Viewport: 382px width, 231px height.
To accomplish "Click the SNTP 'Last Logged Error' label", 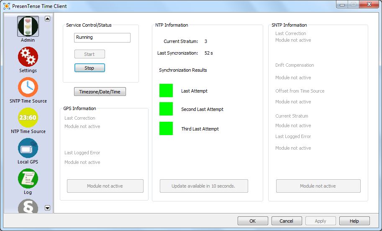I will click(x=293, y=136).
